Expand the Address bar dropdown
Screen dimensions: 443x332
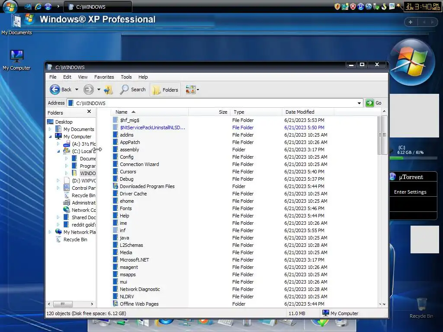[359, 103]
